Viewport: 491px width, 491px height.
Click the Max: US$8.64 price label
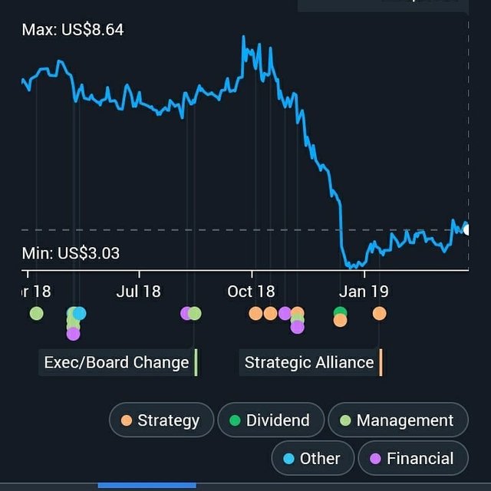73,30
